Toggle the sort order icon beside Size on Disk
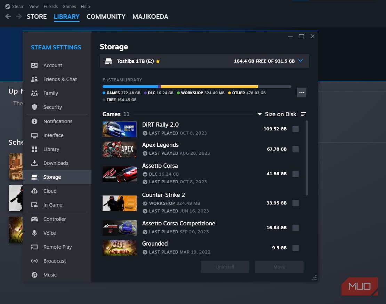The height and width of the screenshot is (304, 386). coord(303,114)
